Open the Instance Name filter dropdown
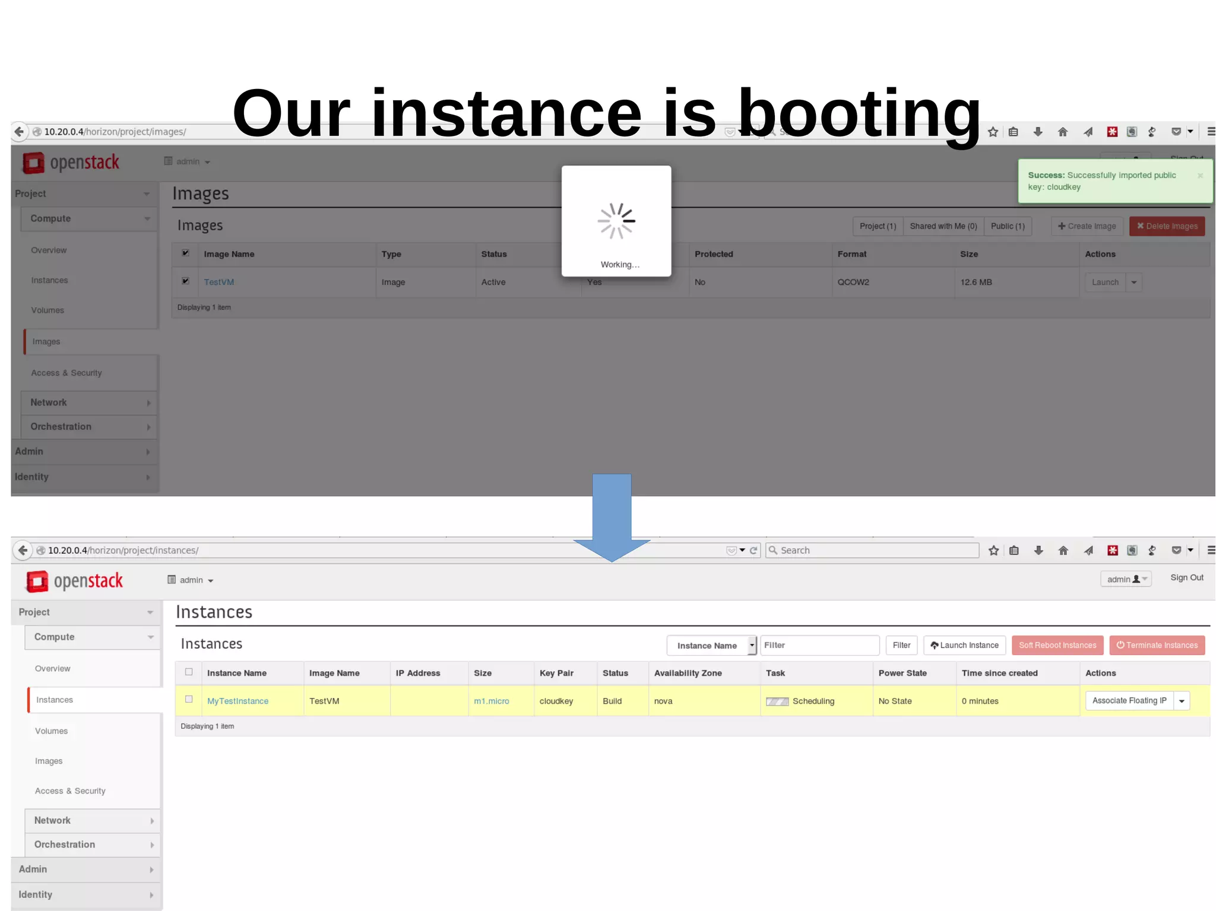The height and width of the screenshot is (911, 1216). click(x=711, y=645)
